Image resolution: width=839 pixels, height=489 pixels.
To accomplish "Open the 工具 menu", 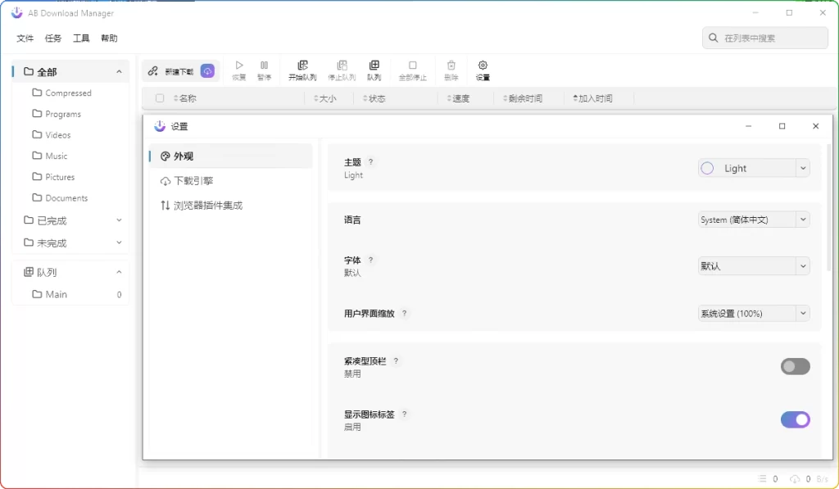I will 80,38.
